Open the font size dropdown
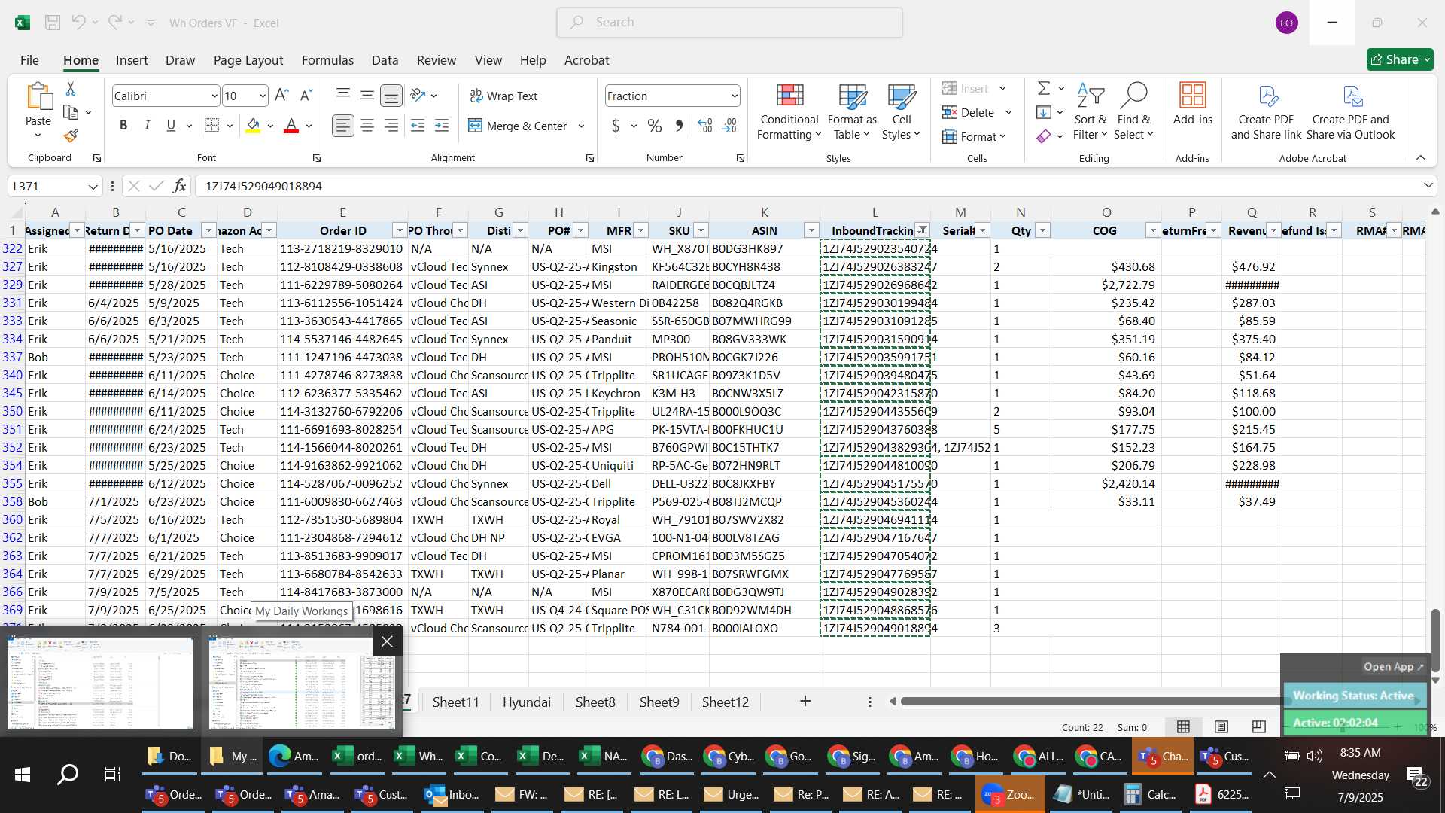 pyautogui.click(x=262, y=96)
